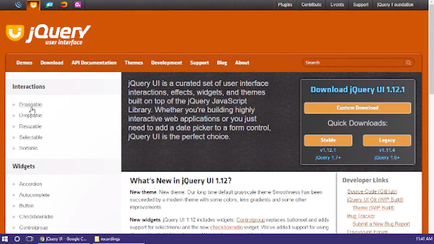The image size is (434, 244).
Task: Click the taskbar clock showing 11:41 AM
Action: [424, 239]
